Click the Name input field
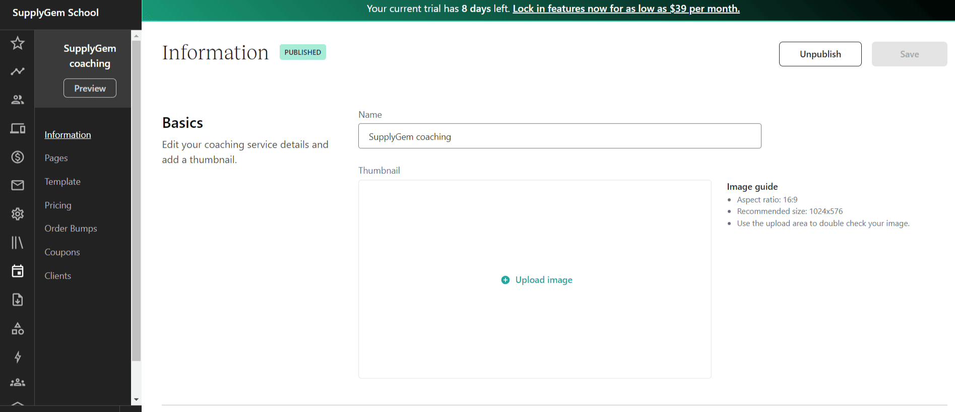The width and height of the screenshot is (955, 412). pyautogui.click(x=559, y=136)
